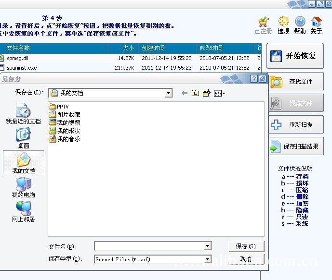
Task: Open the 关于 house icon
Action: (316, 22)
